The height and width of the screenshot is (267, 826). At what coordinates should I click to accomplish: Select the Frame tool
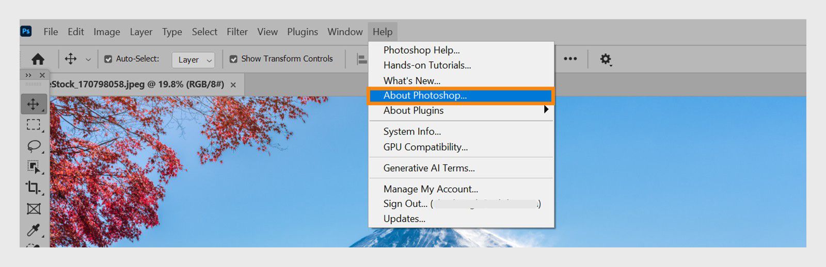pyautogui.click(x=34, y=209)
